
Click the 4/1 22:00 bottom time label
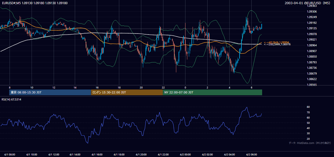pyautogui.click(x=163, y=154)
